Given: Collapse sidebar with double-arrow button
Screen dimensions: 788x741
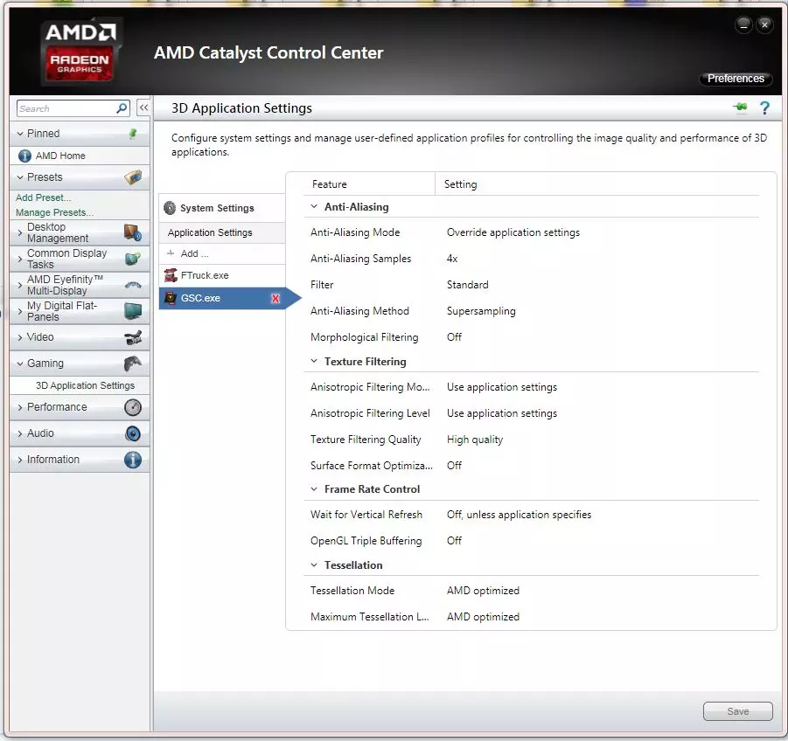Looking at the screenshot, I should (x=143, y=107).
